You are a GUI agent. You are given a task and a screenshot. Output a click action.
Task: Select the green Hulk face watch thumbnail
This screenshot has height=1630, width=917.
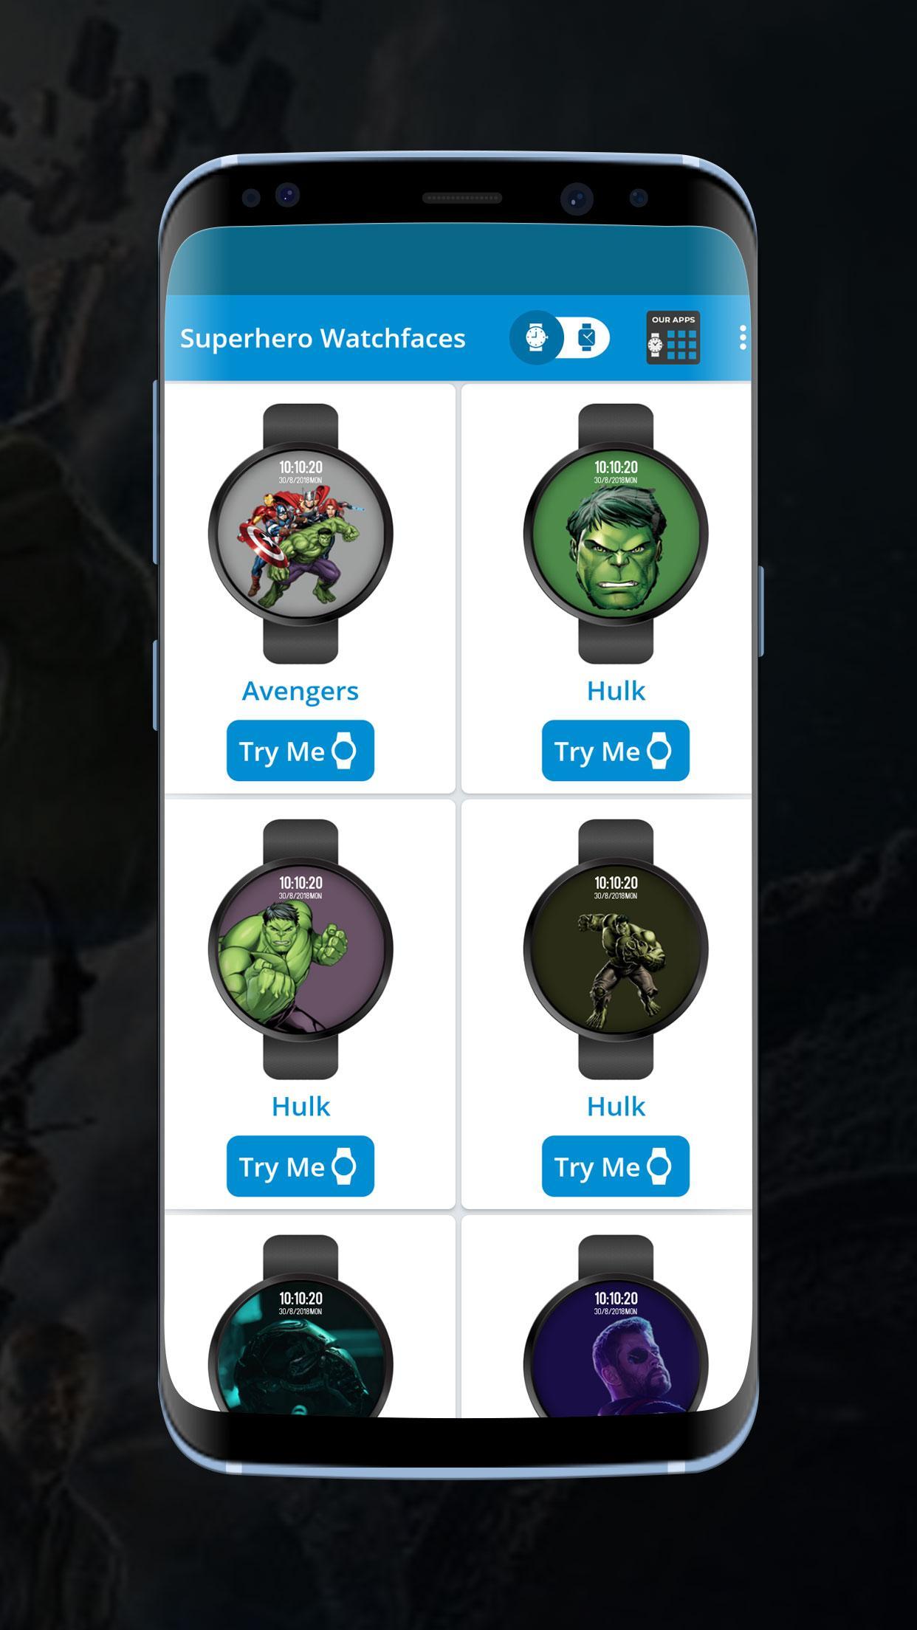point(616,533)
